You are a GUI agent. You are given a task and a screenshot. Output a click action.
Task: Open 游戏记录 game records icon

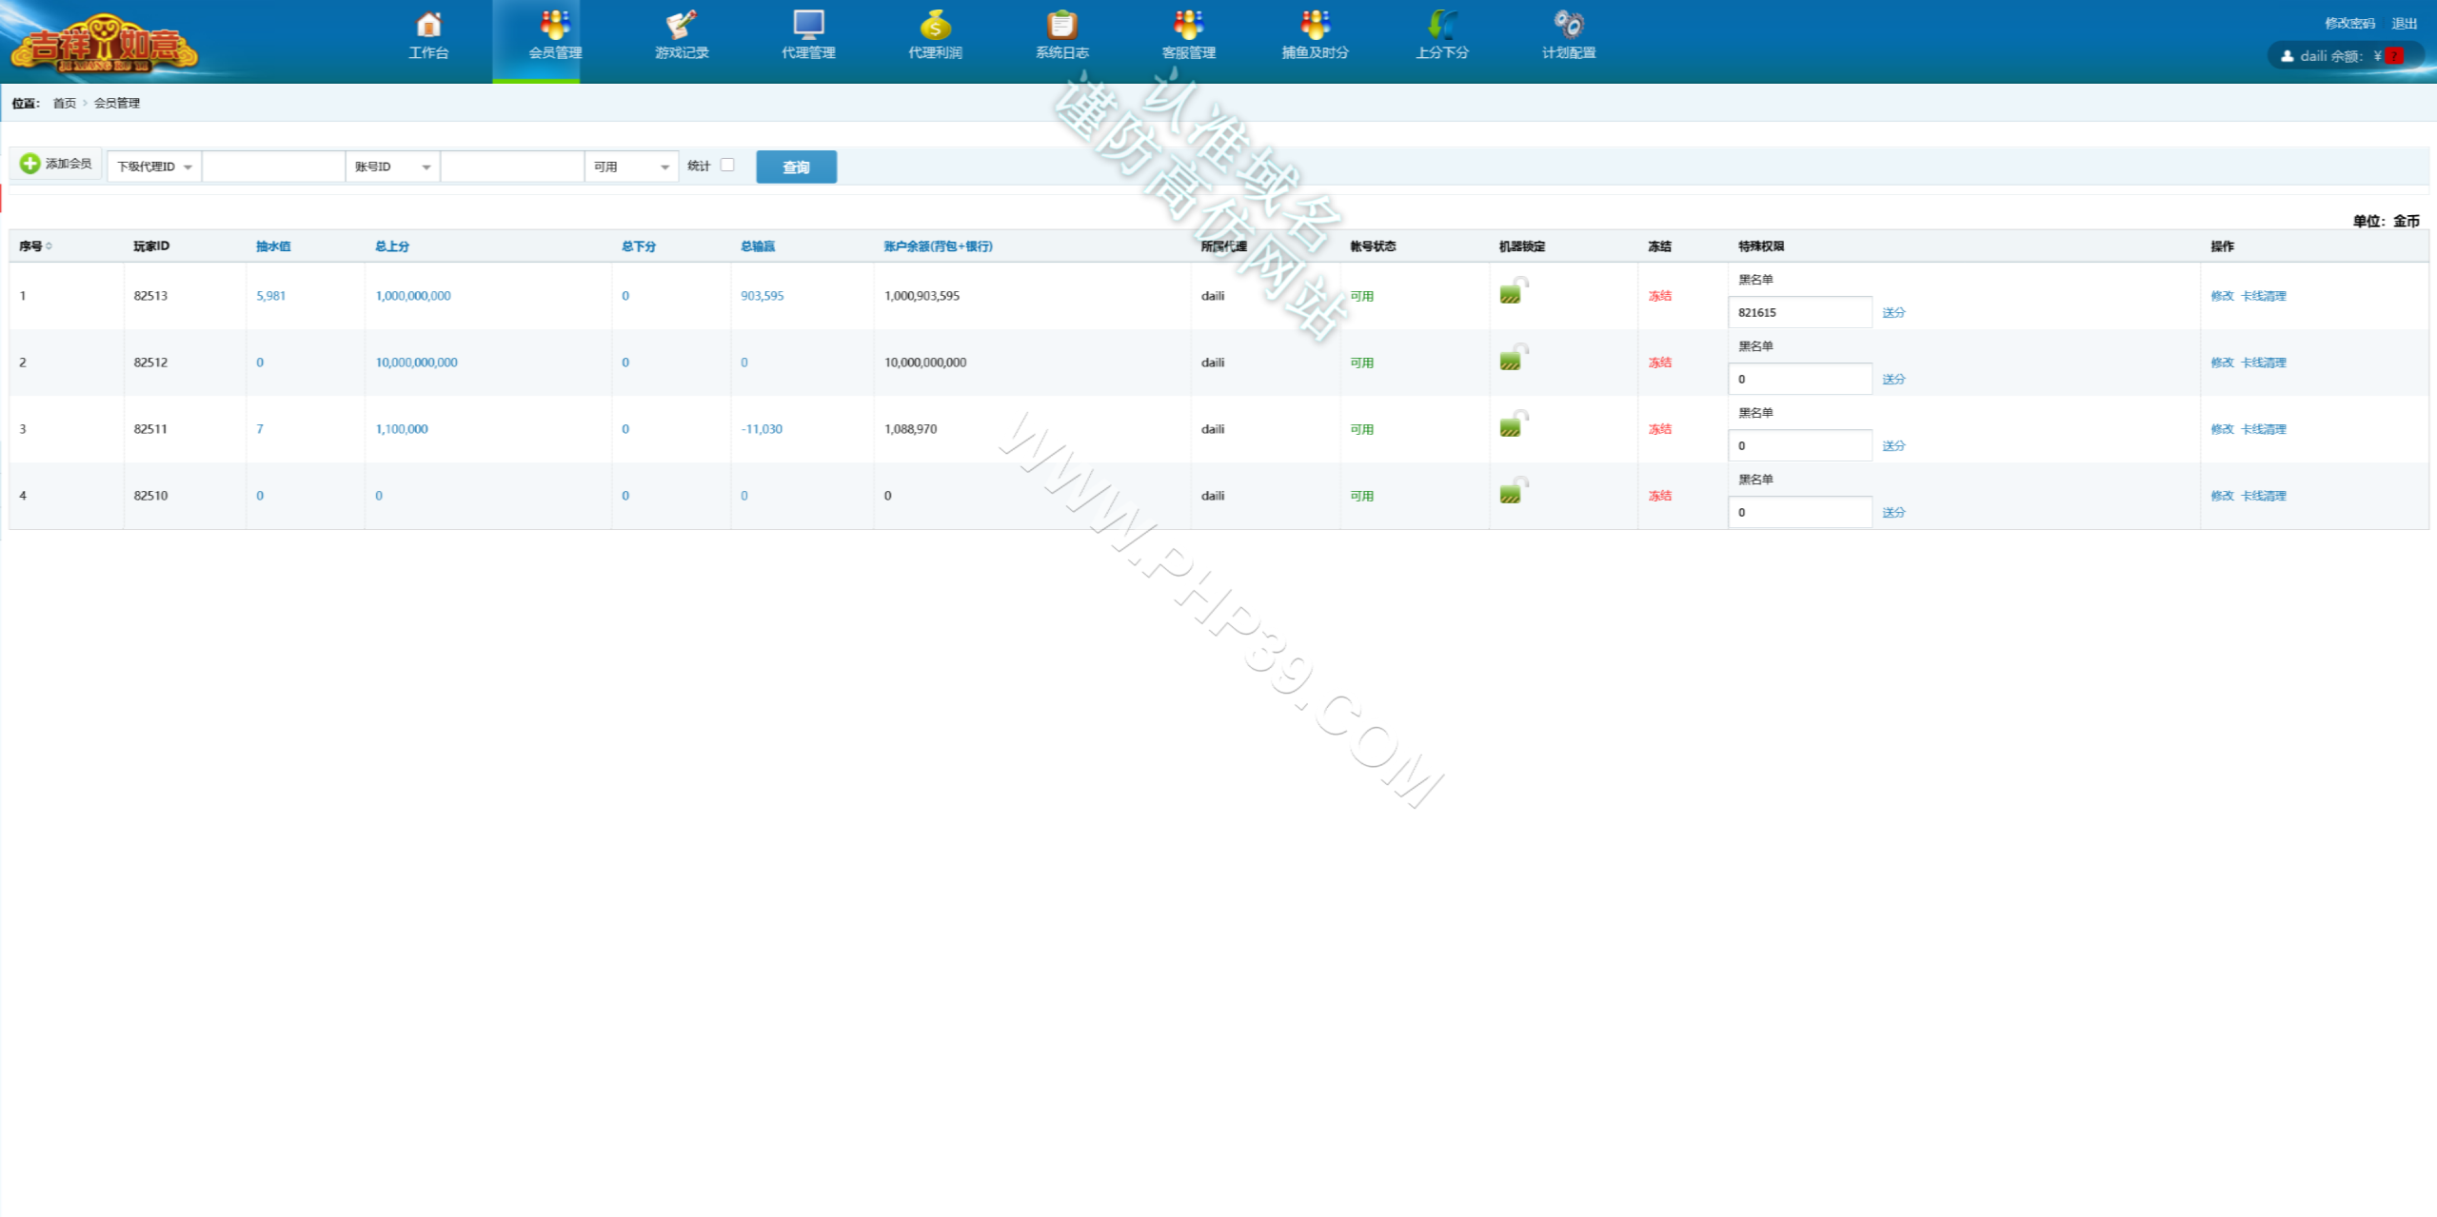pos(682,24)
